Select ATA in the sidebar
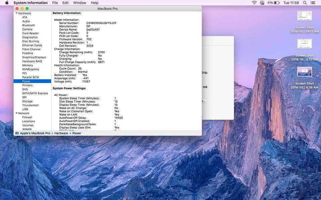The width and height of the screenshot is (321, 200). coord(25,17)
